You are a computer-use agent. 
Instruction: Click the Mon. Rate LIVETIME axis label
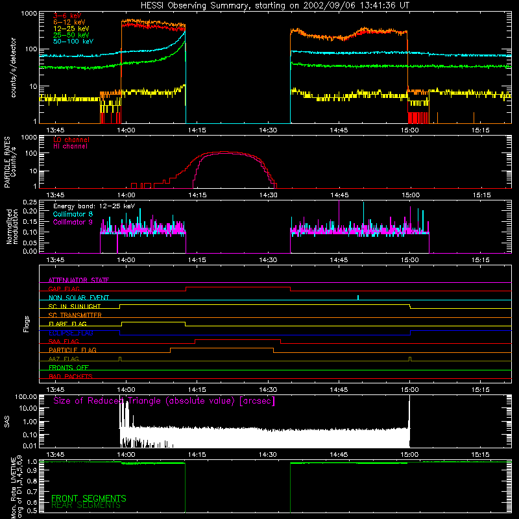coord(16,487)
